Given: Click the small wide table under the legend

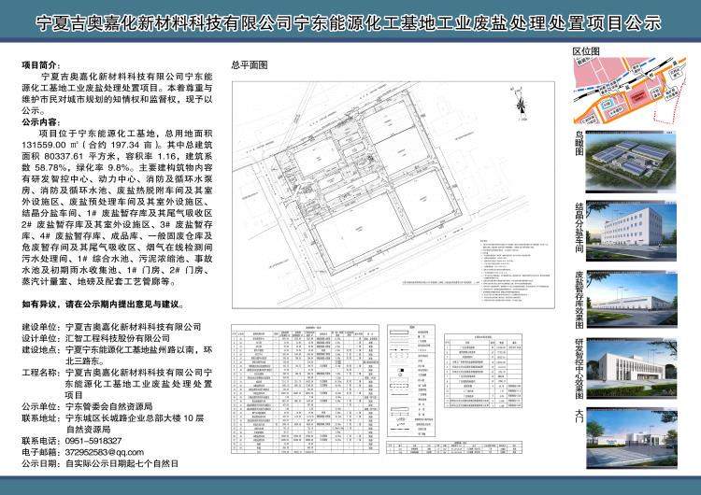Looking at the screenshot, I should 454,447.
